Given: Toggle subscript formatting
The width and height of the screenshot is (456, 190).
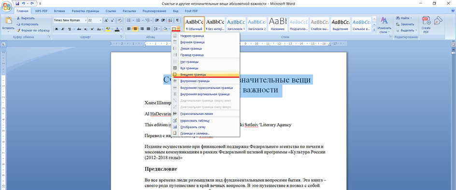Looking at the screenshot, I should coord(85,29).
